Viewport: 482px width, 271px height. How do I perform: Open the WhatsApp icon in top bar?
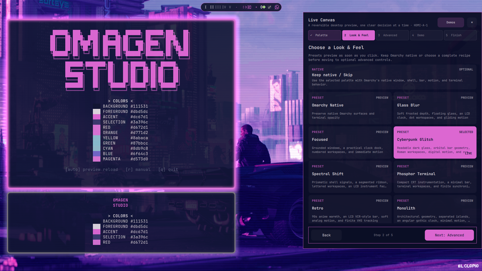(277, 7)
